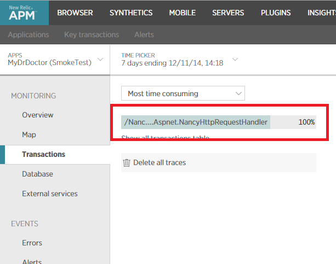Screen dimensions: 336x264
Task: Open the BROWSER product tab
Action: click(x=75, y=13)
